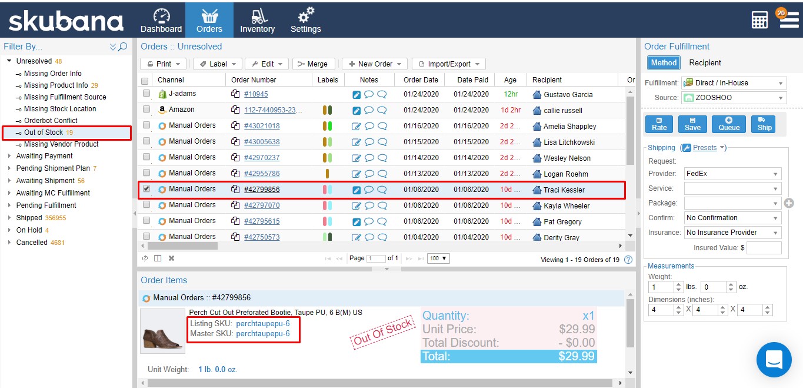The height and width of the screenshot is (388, 803).
Task: Uncheck the selected order #42799856
Action: click(x=146, y=188)
